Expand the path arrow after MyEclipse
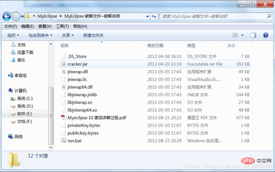This screenshot has width=275, height=172. click(61, 16)
